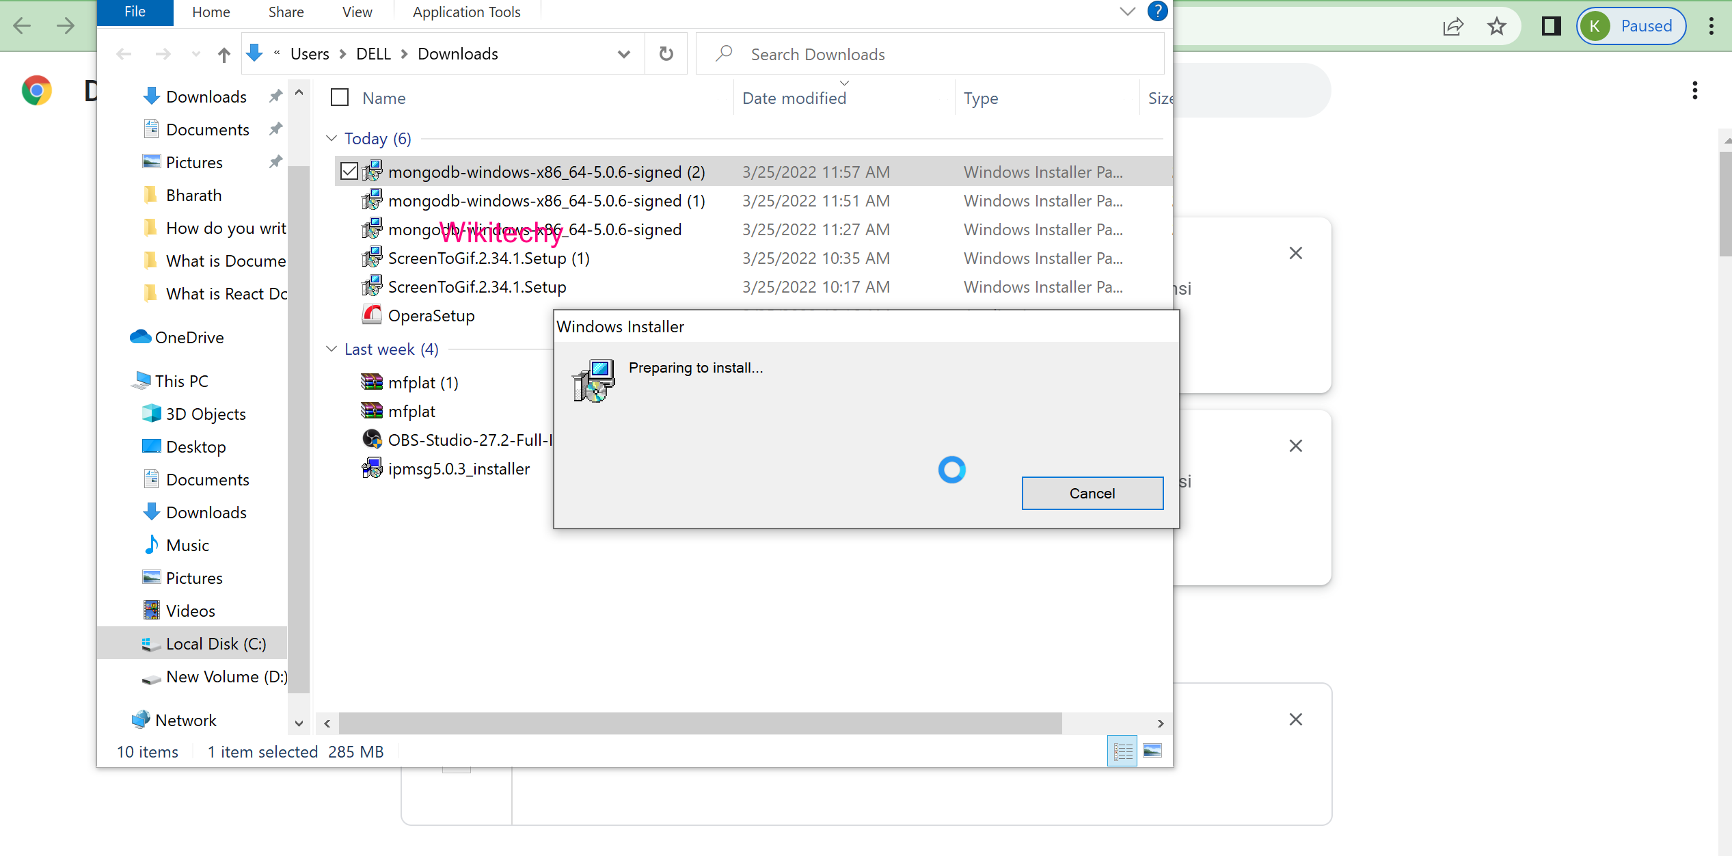Open New Volume (D:)
The height and width of the screenshot is (856, 1732).
pos(226,676)
